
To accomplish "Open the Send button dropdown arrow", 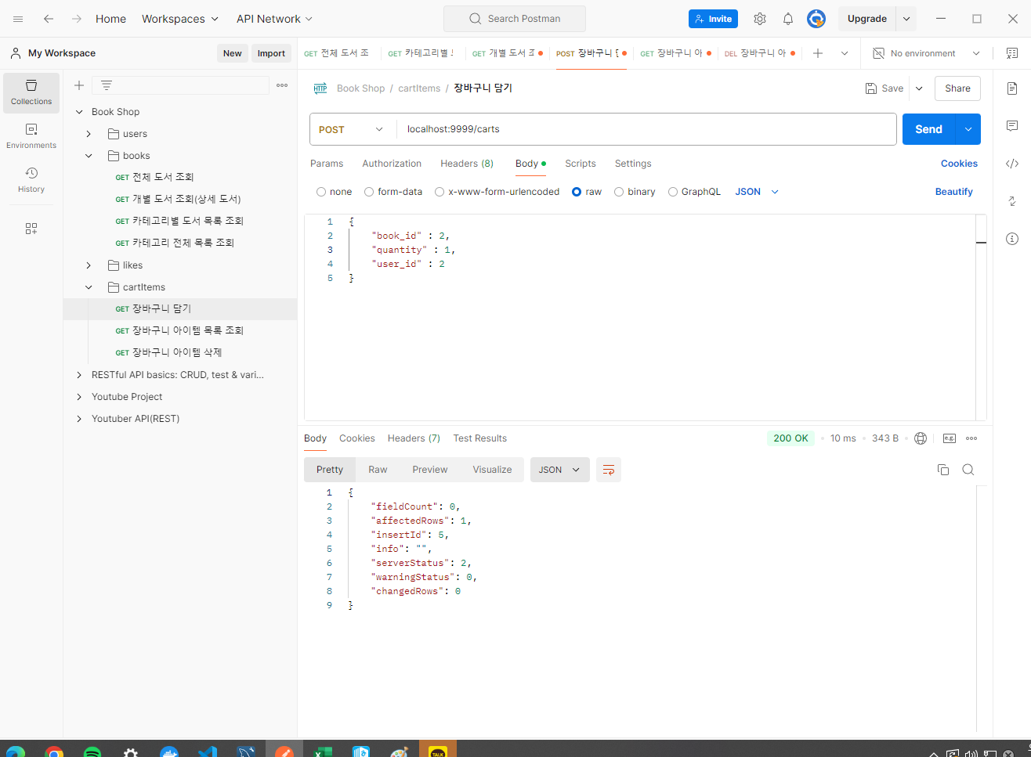I will tap(968, 129).
